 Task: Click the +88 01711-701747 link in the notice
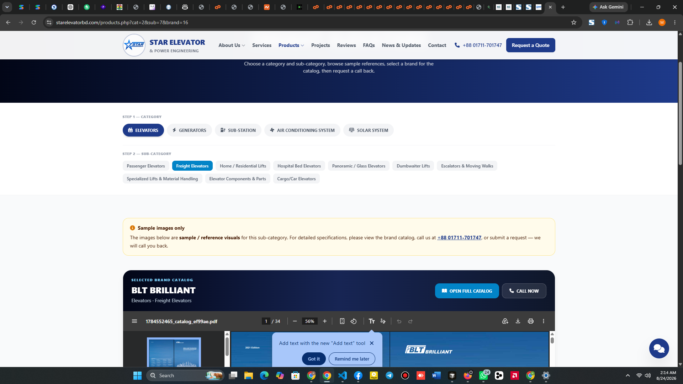coord(459,238)
